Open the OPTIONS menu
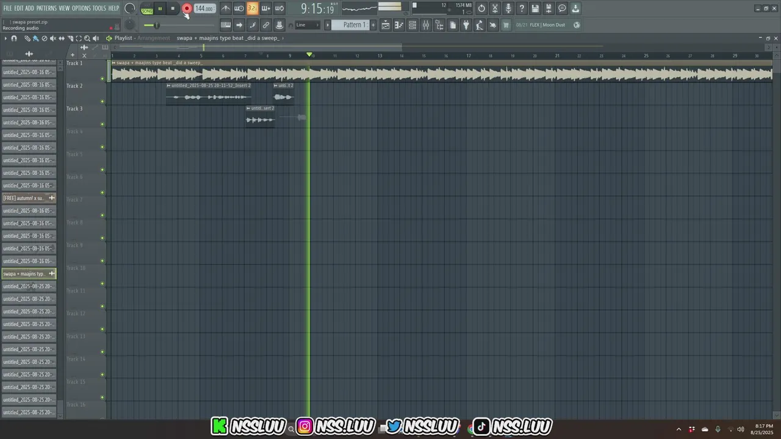Viewport: 781px width, 439px height. click(81, 9)
